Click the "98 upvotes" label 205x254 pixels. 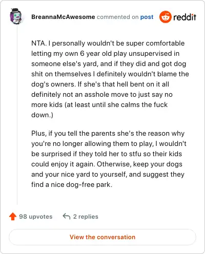(36, 217)
